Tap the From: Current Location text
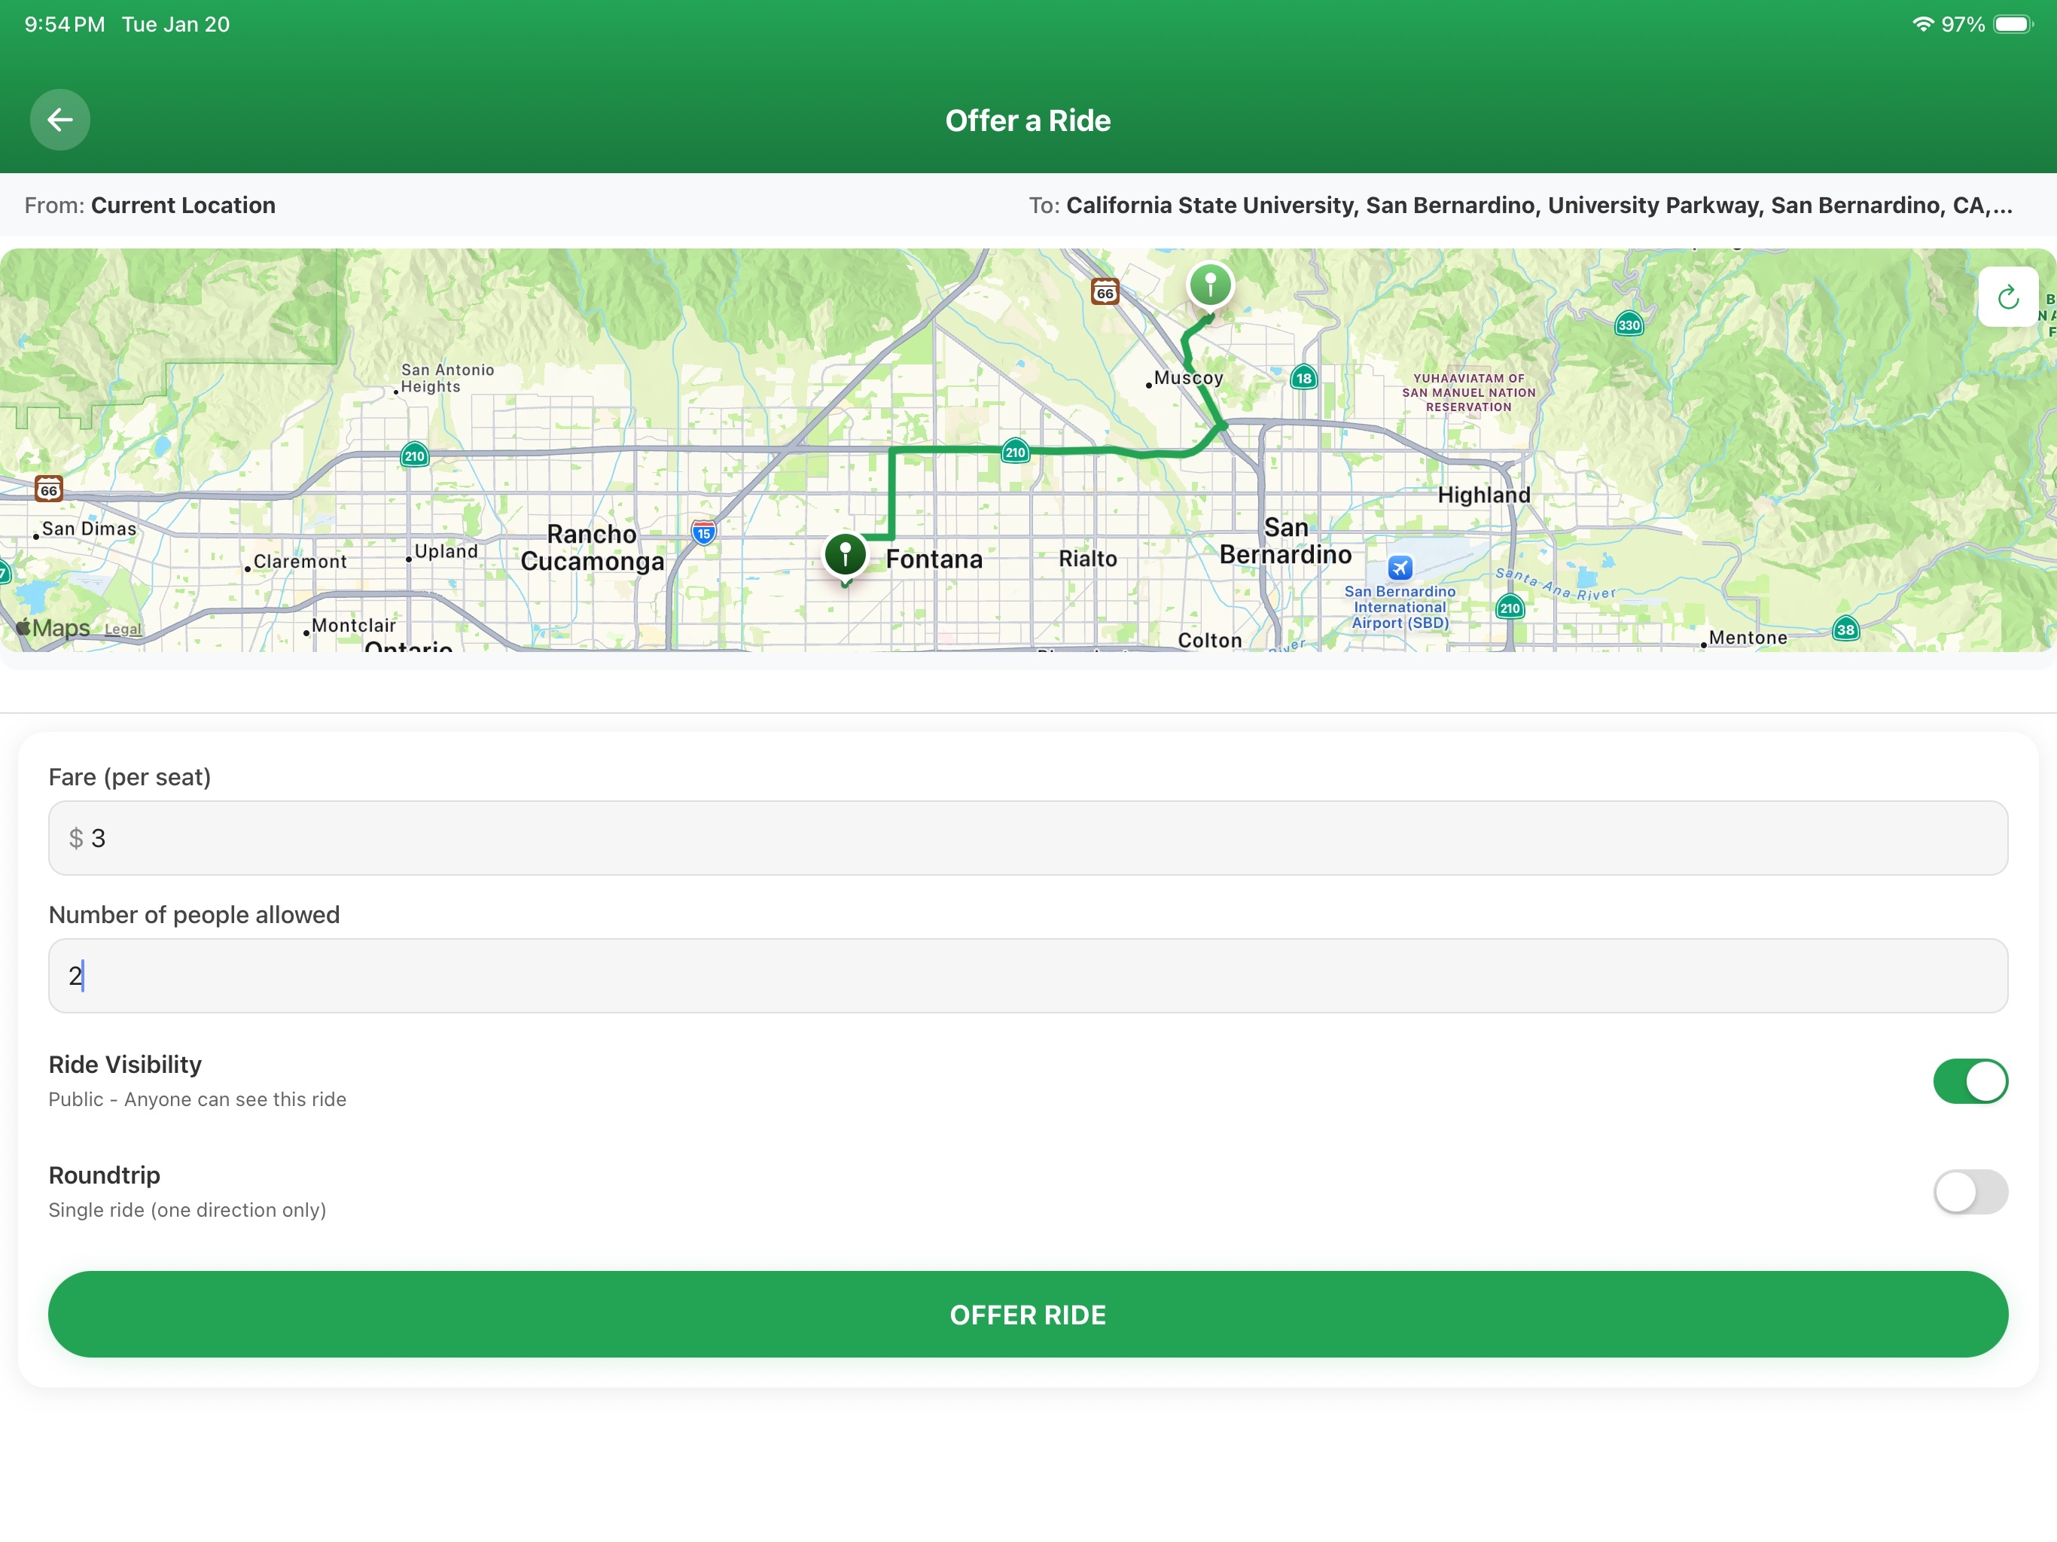The height and width of the screenshot is (1542, 2057). (x=150, y=206)
